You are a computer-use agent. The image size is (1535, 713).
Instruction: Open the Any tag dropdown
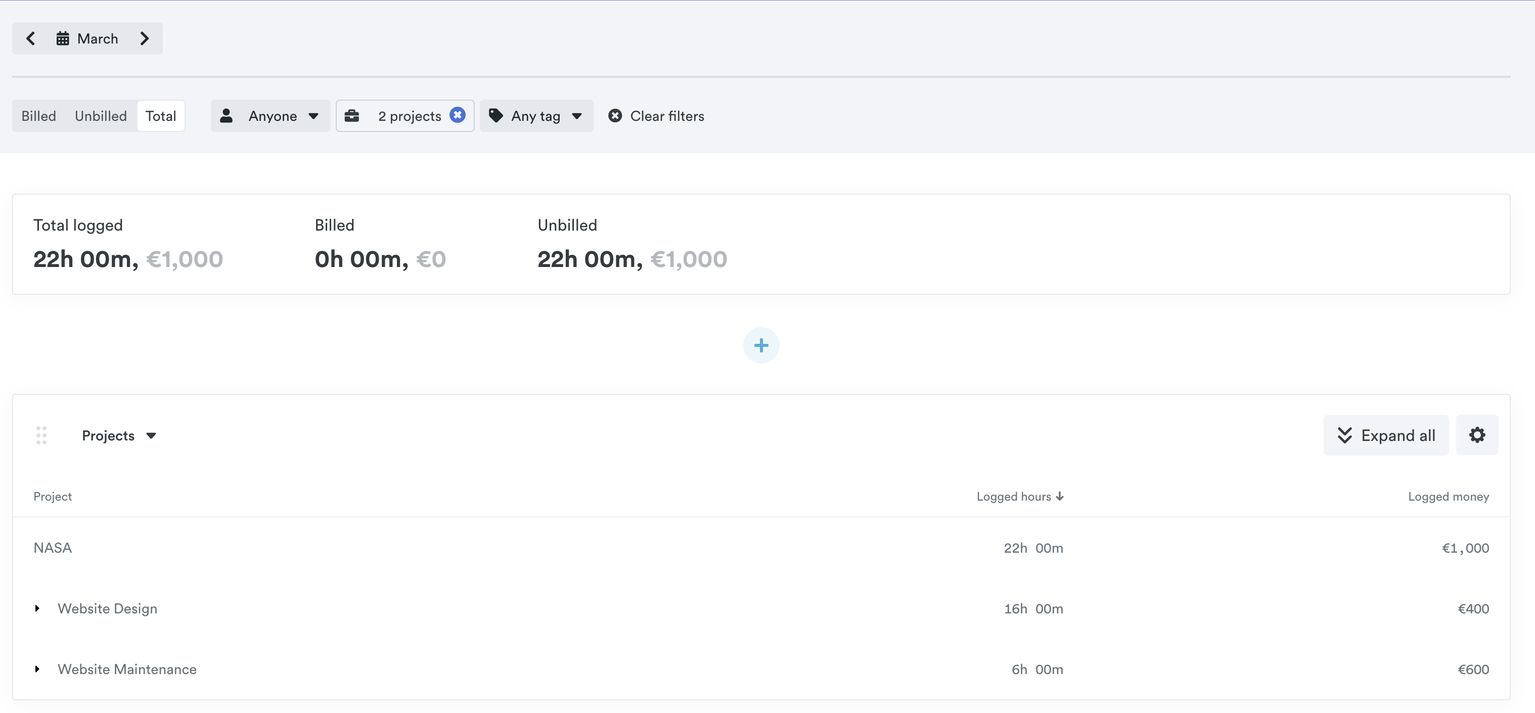coord(536,116)
